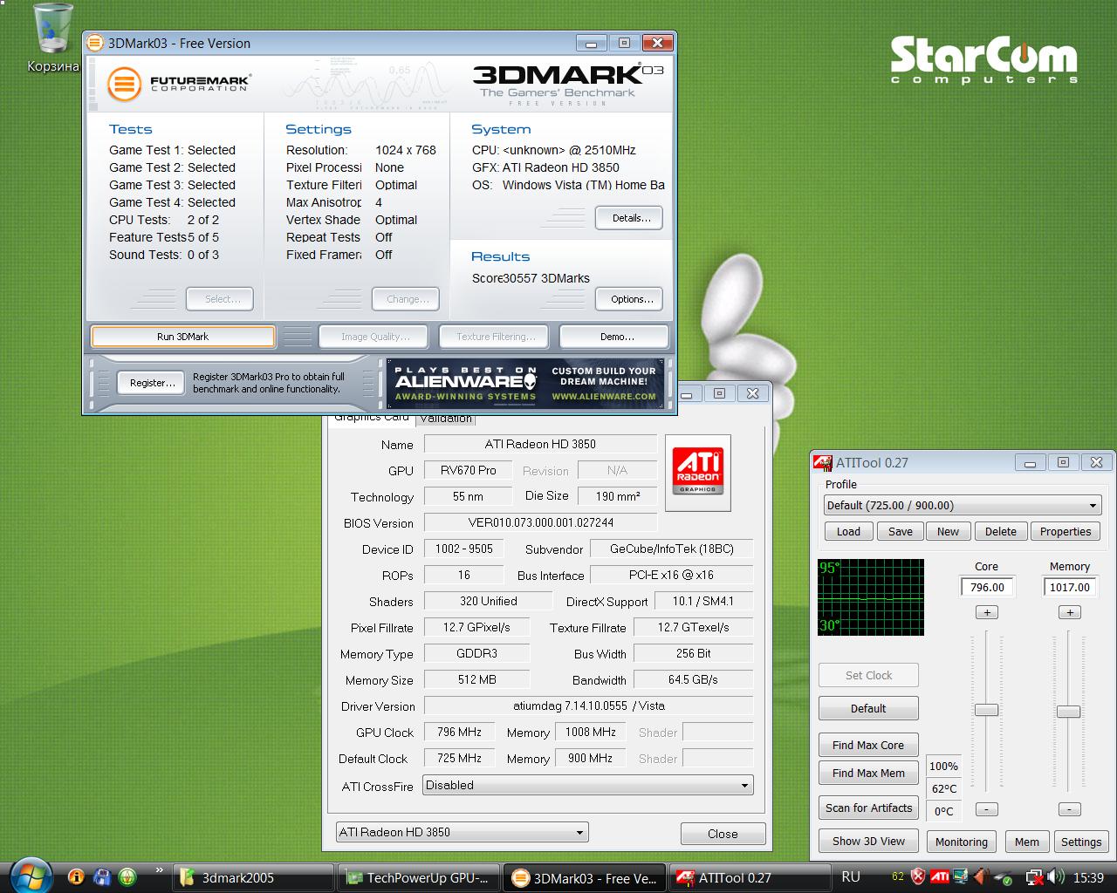Decrease Memory clock with minus button

point(1070,809)
